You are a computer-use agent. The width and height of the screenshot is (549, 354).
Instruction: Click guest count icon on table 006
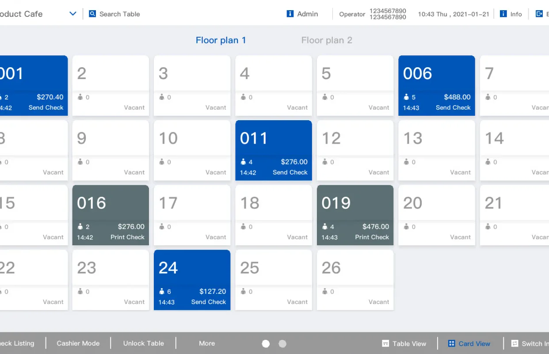[406, 97]
